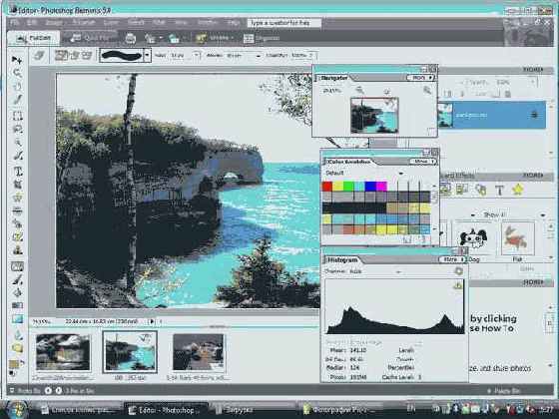Click the Layers palette trash icon
559x419 pixels.
tap(508, 94)
